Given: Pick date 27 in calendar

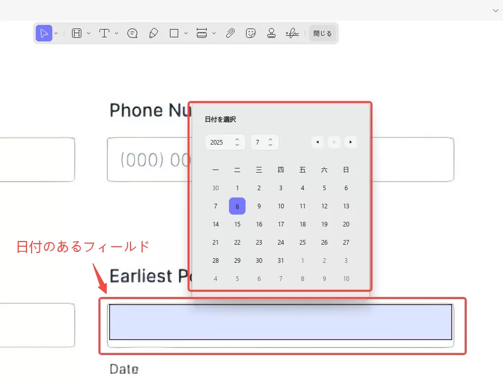Looking at the screenshot, I should (x=346, y=243).
